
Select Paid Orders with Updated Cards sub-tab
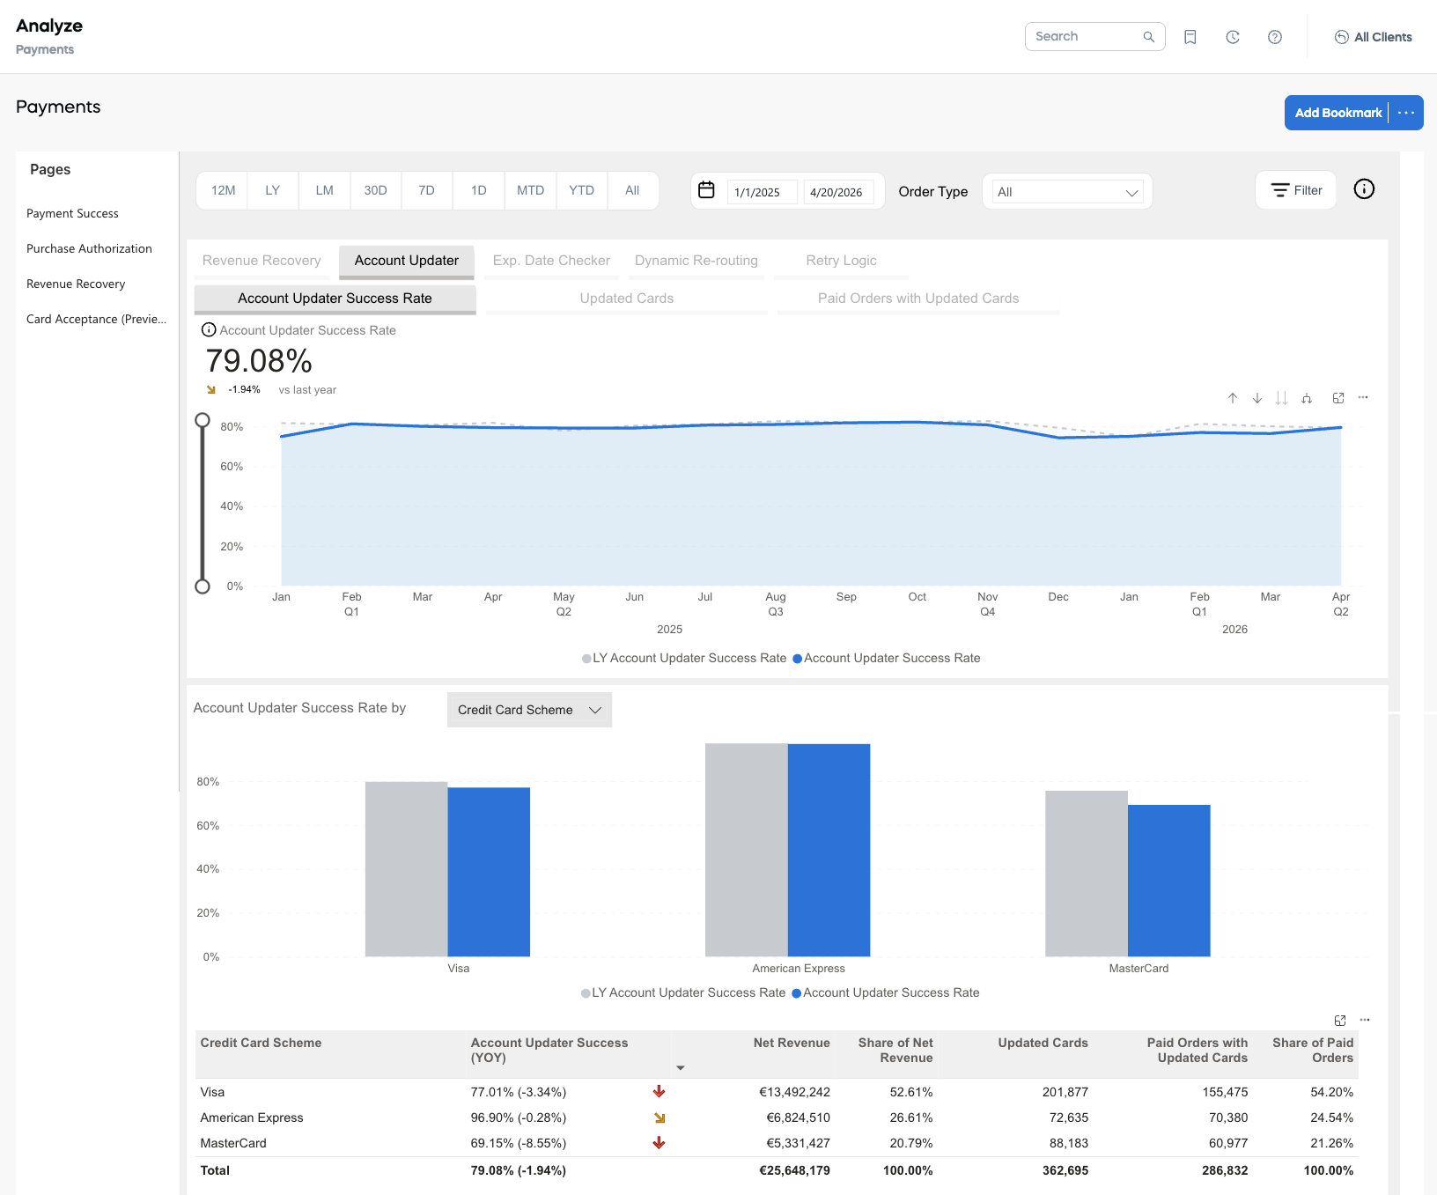point(918,299)
